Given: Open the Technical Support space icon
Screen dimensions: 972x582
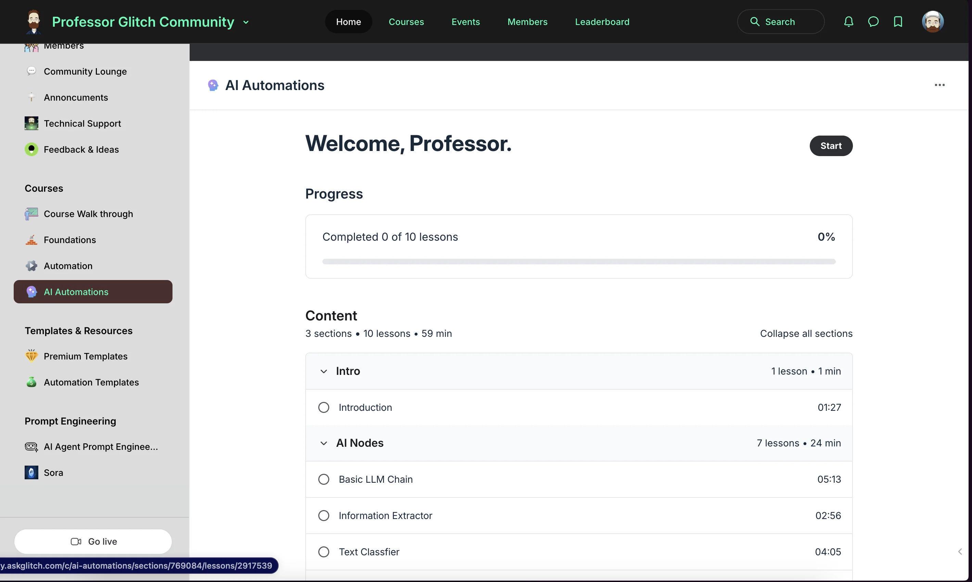Looking at the screenshot, I should pos(32,123).
